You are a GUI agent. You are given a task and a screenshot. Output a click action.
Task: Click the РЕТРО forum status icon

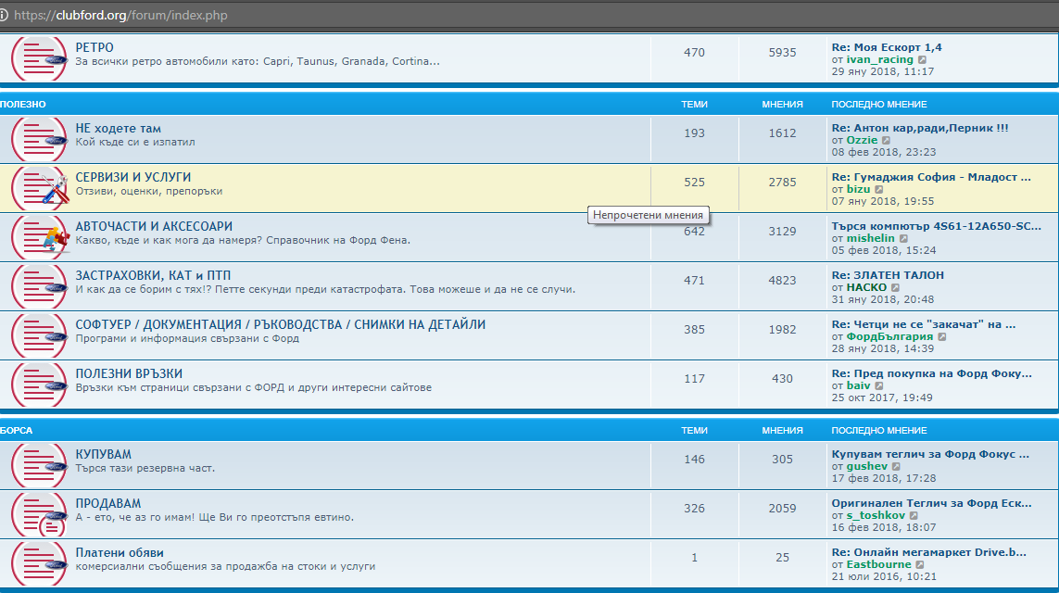click(x=39, y=57)
